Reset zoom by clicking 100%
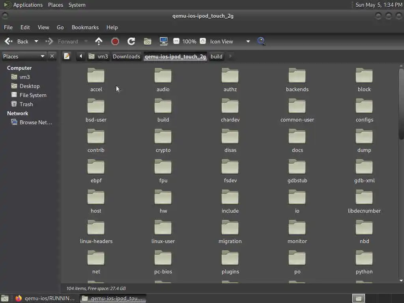The width and height of the screenshot is (404, 303). pyautogui.click(x=189, y=41)
